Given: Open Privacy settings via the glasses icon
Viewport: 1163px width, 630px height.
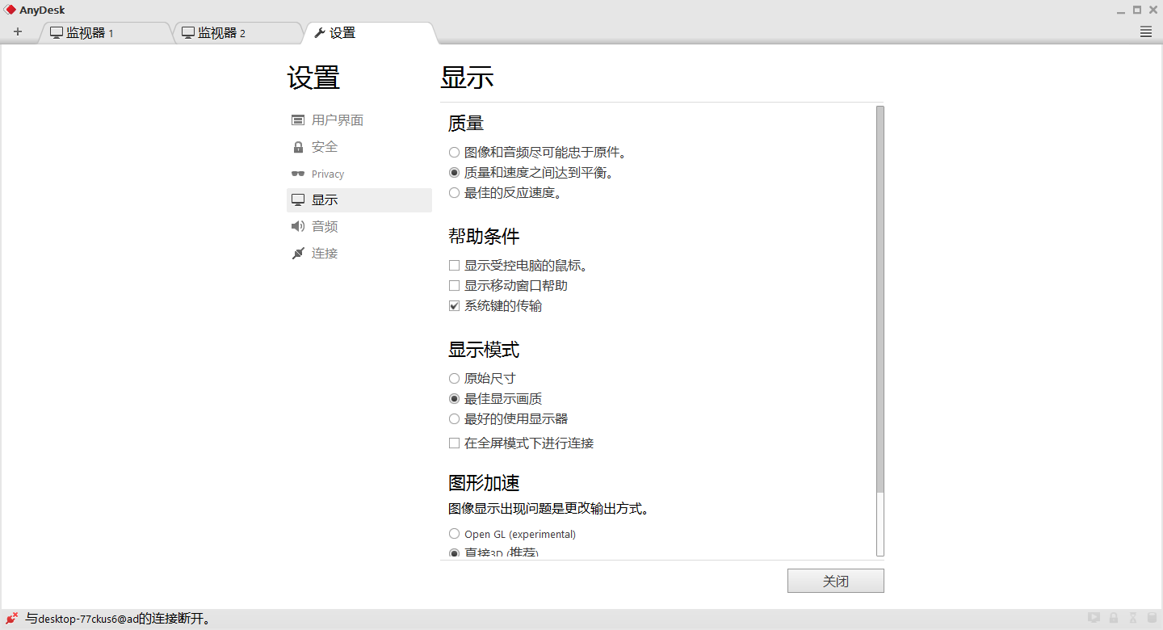Looking at the screenshot, I should click(x=297, y=173).
